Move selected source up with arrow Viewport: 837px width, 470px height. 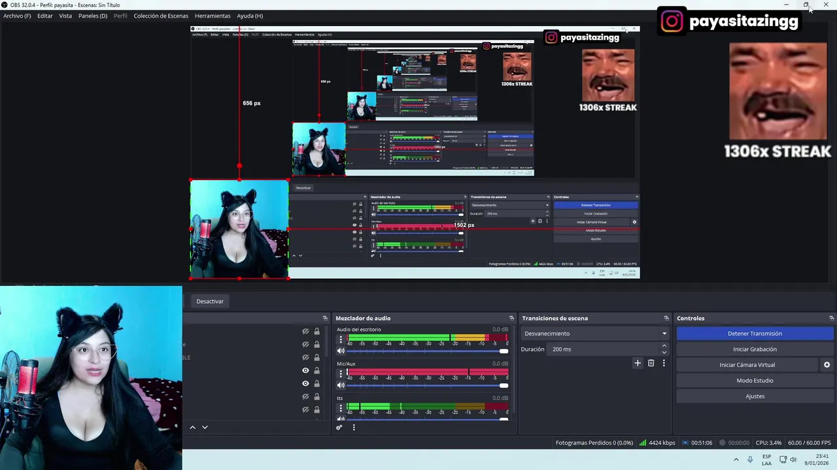[192, 427]
